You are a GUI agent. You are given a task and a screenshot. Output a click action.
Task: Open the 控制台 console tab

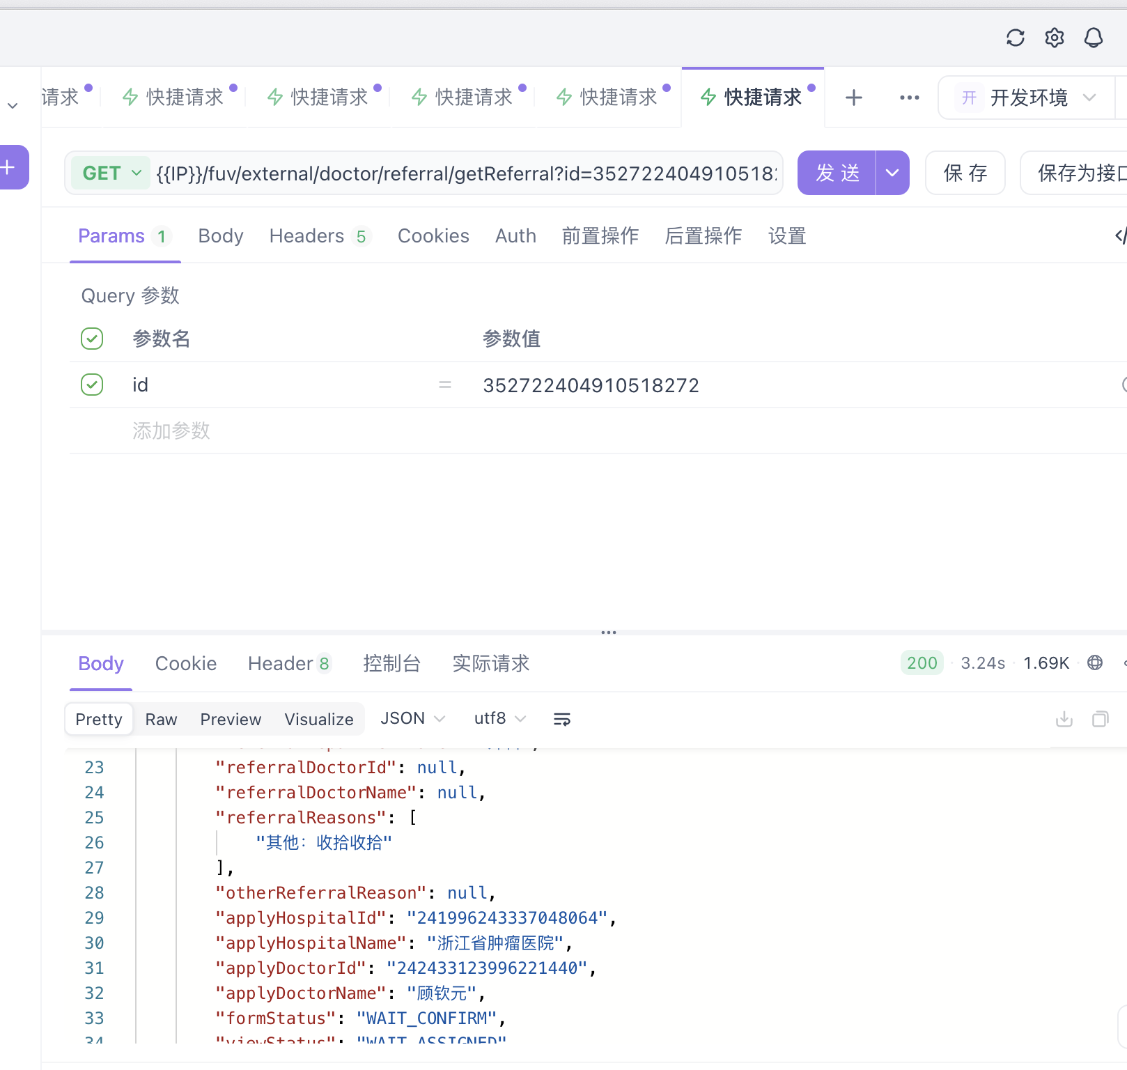pyautogui.click(x=392, y=663)
